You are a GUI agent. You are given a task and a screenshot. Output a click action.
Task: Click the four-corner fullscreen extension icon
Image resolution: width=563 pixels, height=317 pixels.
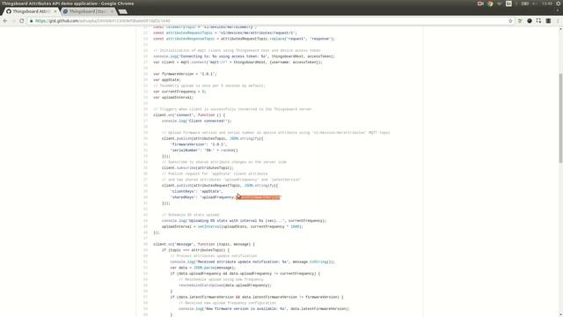click(538, 21)
